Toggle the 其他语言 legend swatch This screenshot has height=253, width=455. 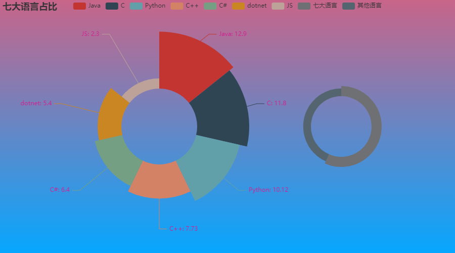pyautogui.click(x=348, y=6)
